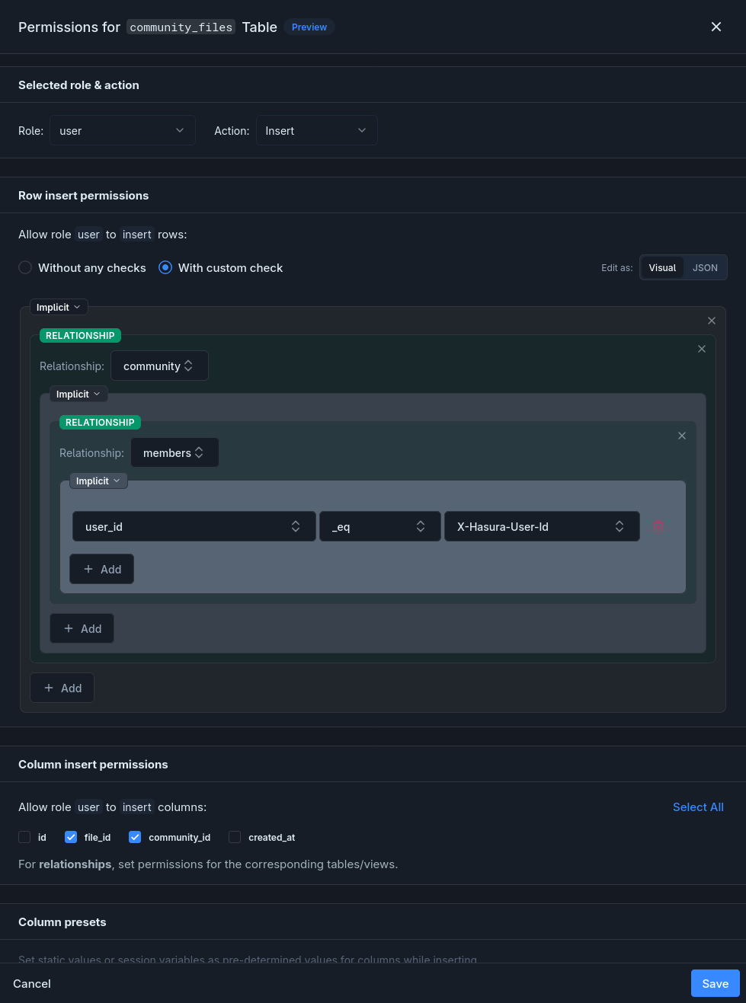This screenshot has height=1003, width=746.
Task: Click the green RELATIONSHIP label above community
Action: pyautogui.click(x=80, y=335)
